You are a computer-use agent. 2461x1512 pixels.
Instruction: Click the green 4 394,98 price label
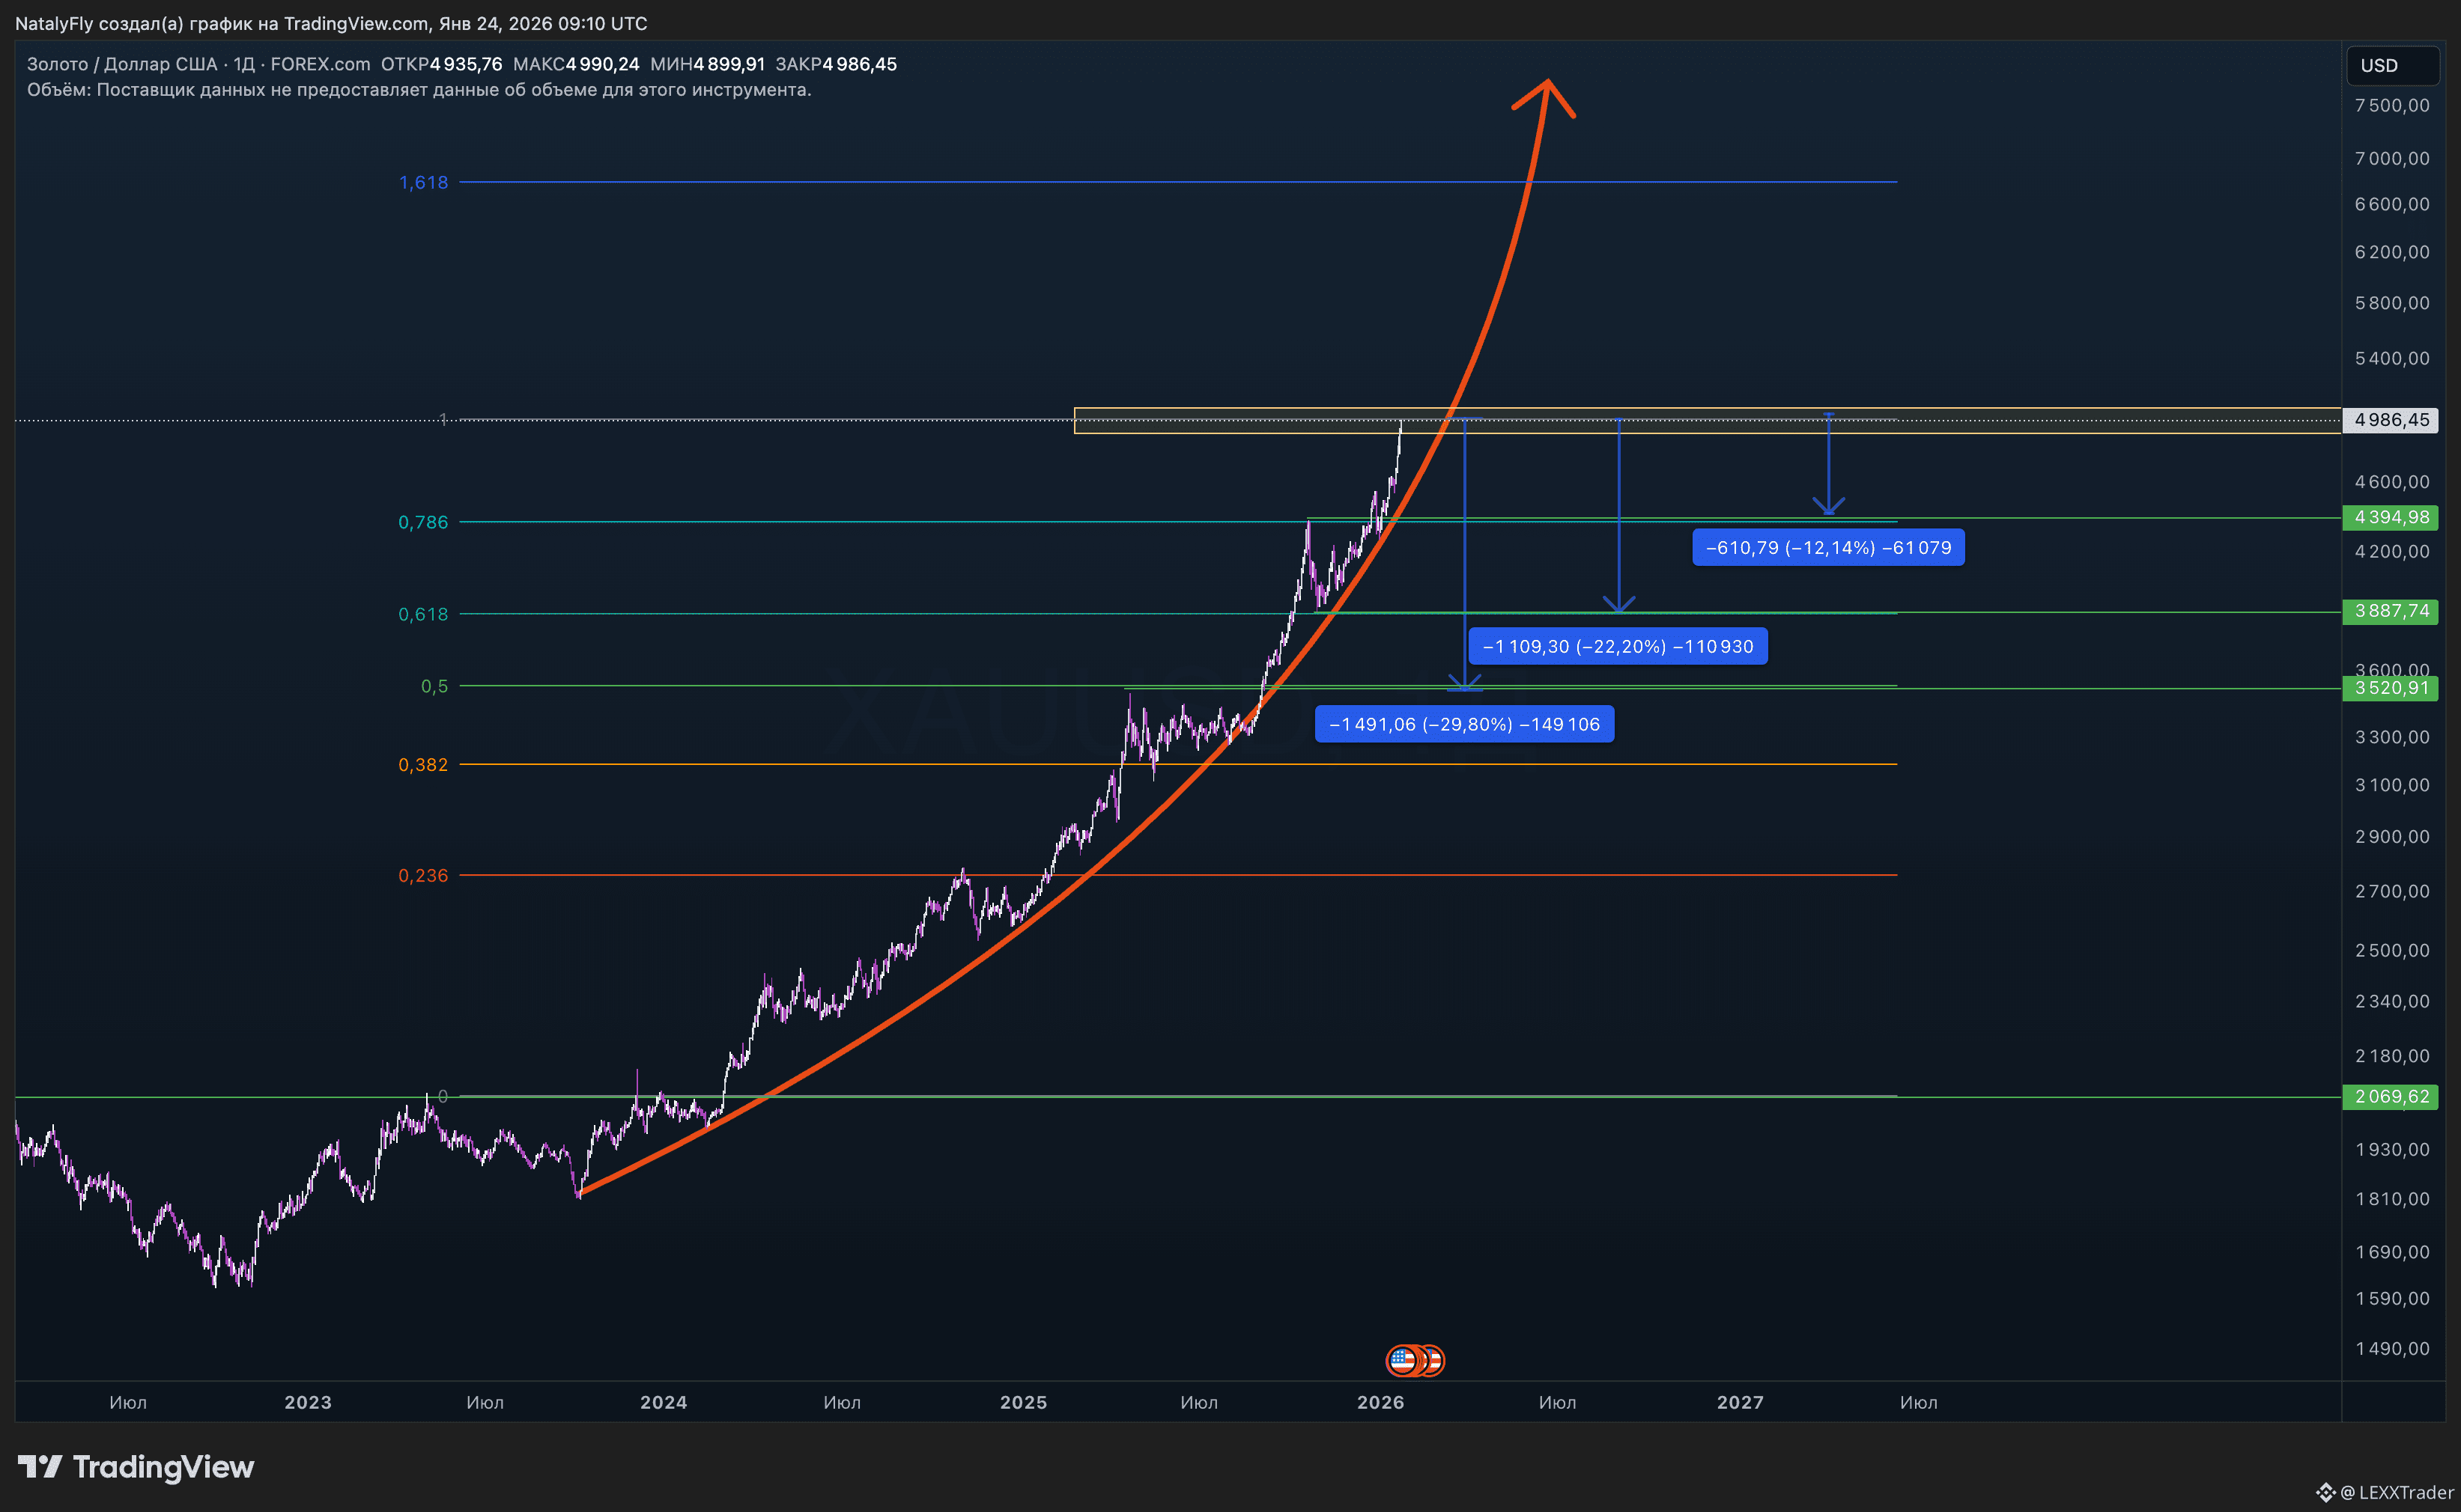2390,517
